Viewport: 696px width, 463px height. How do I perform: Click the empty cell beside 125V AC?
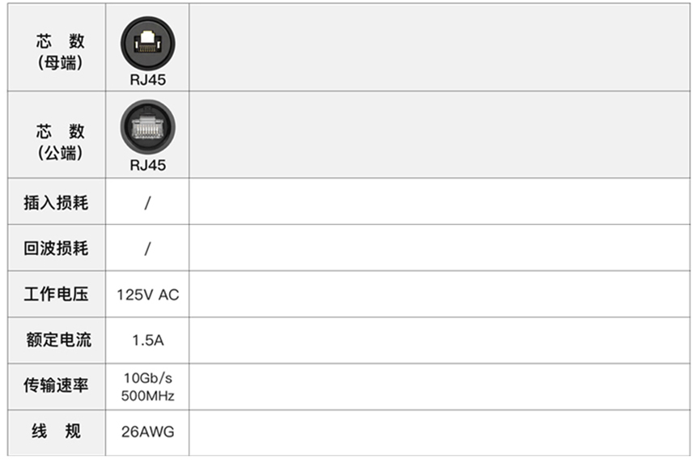click(x=439, y=294)
